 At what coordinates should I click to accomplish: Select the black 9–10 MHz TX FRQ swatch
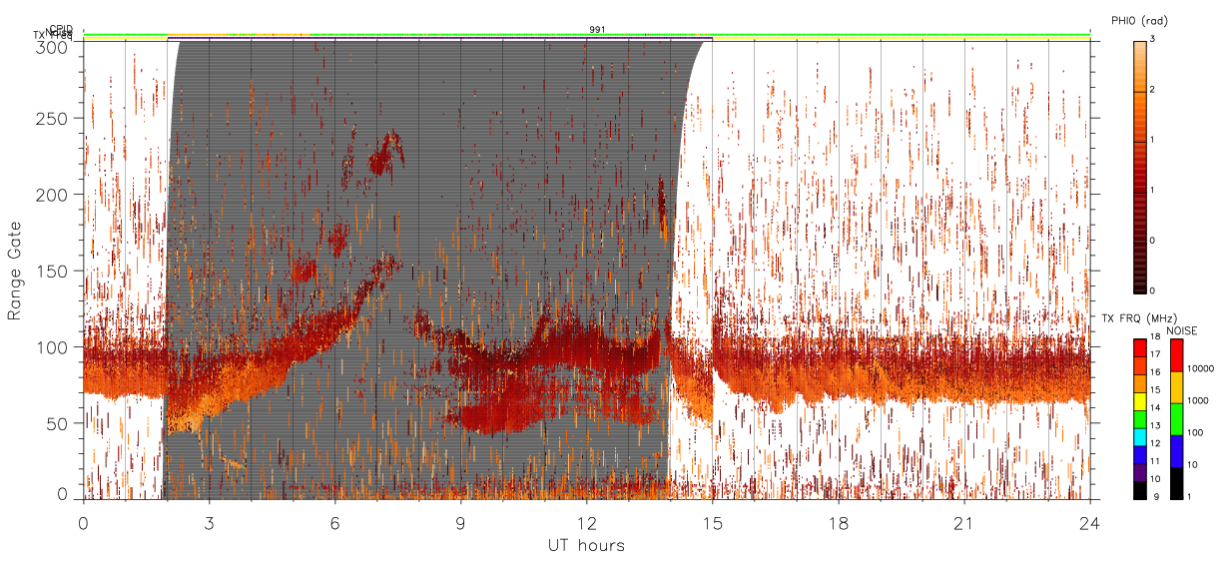coord(1139,490)
